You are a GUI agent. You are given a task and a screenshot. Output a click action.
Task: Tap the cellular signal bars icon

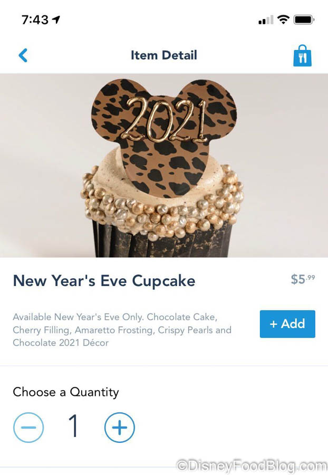pos(266,20)
